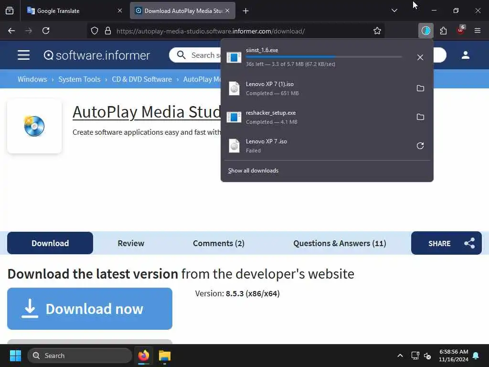The width and height of the screenshot is (489, 367).
Task: Open the network status tray icon
Action: pyautogui.click(x=415, y=356)
